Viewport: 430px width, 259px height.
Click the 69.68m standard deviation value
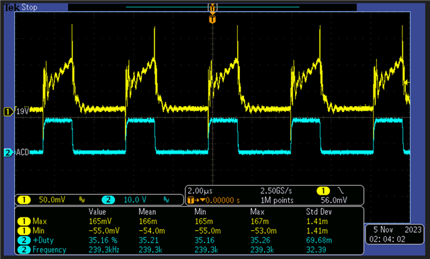[x=319, y=240]
